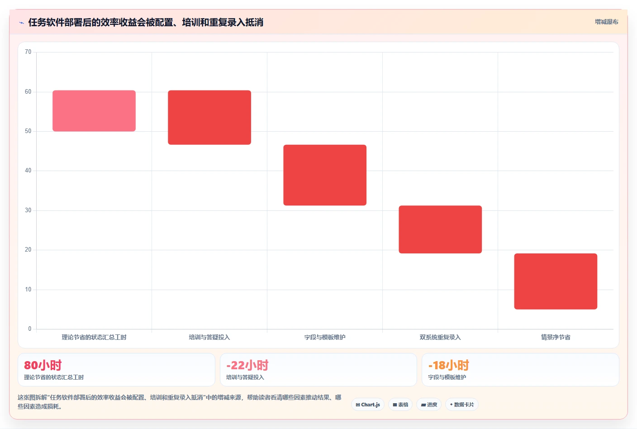
Task: Click the chart title 任务软件部署后的效率收益
Action: click(146, 22)
